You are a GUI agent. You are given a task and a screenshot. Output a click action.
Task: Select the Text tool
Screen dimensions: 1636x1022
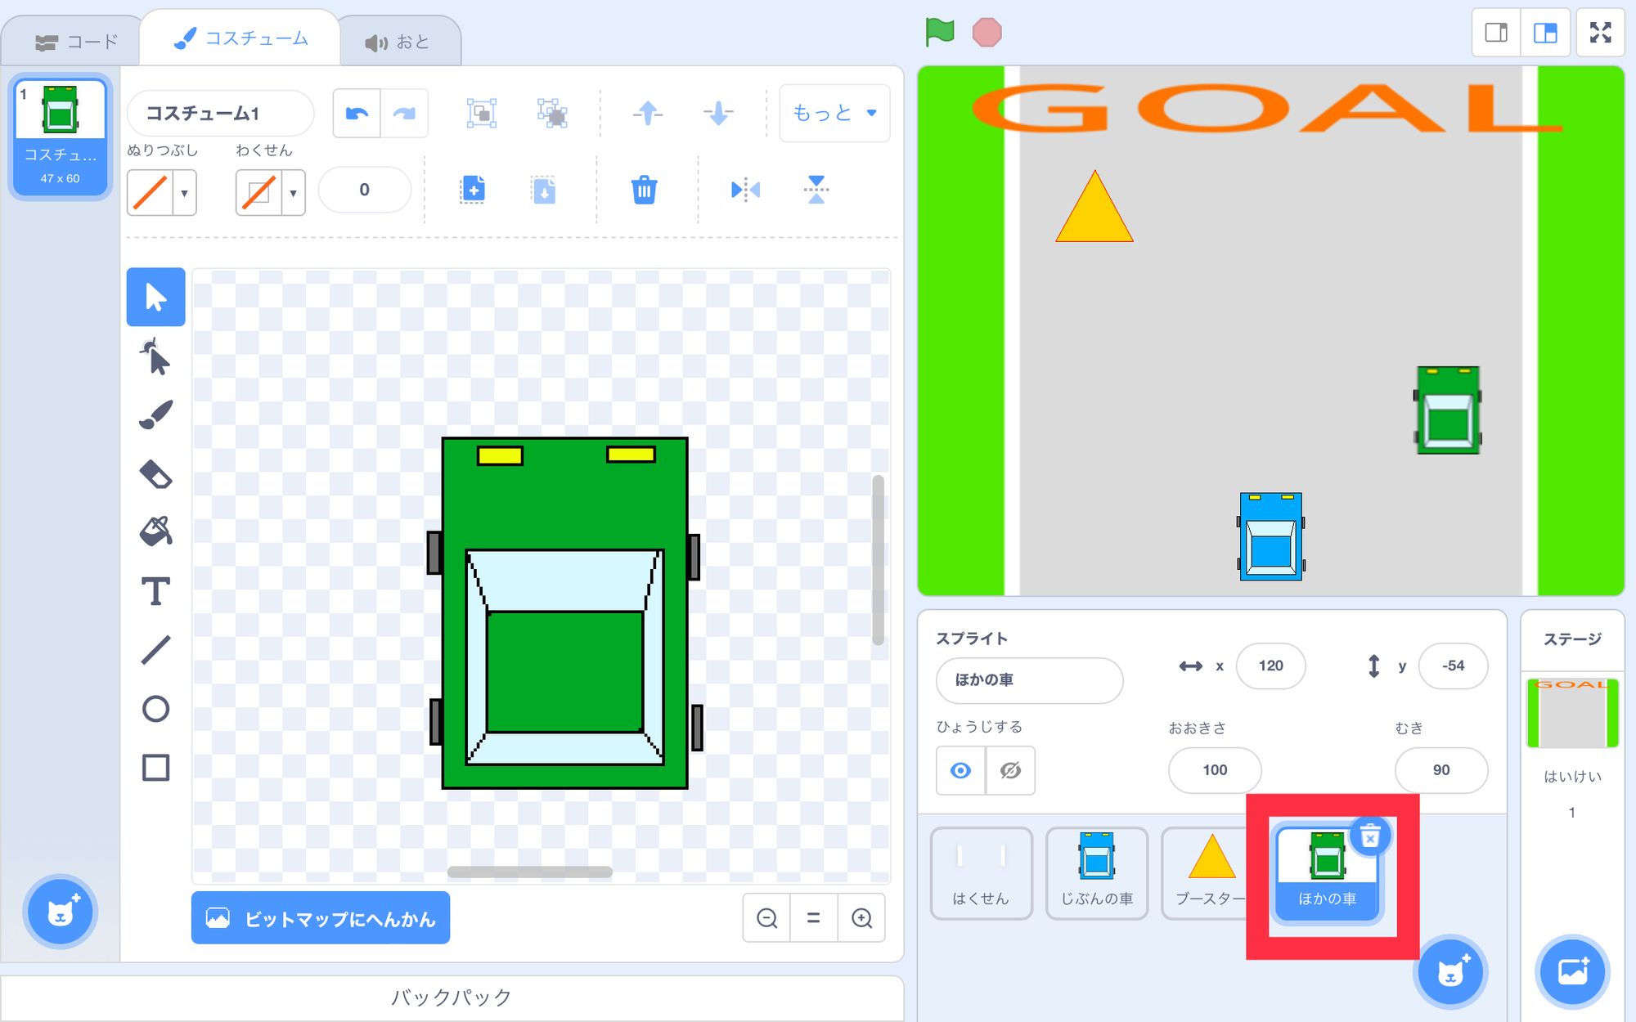tap(155, 591)
